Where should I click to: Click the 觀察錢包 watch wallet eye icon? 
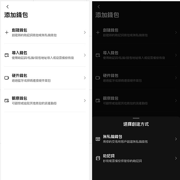[x=7, y=100]
